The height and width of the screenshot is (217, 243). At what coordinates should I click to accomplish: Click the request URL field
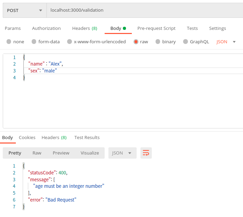tap(145, 10)
